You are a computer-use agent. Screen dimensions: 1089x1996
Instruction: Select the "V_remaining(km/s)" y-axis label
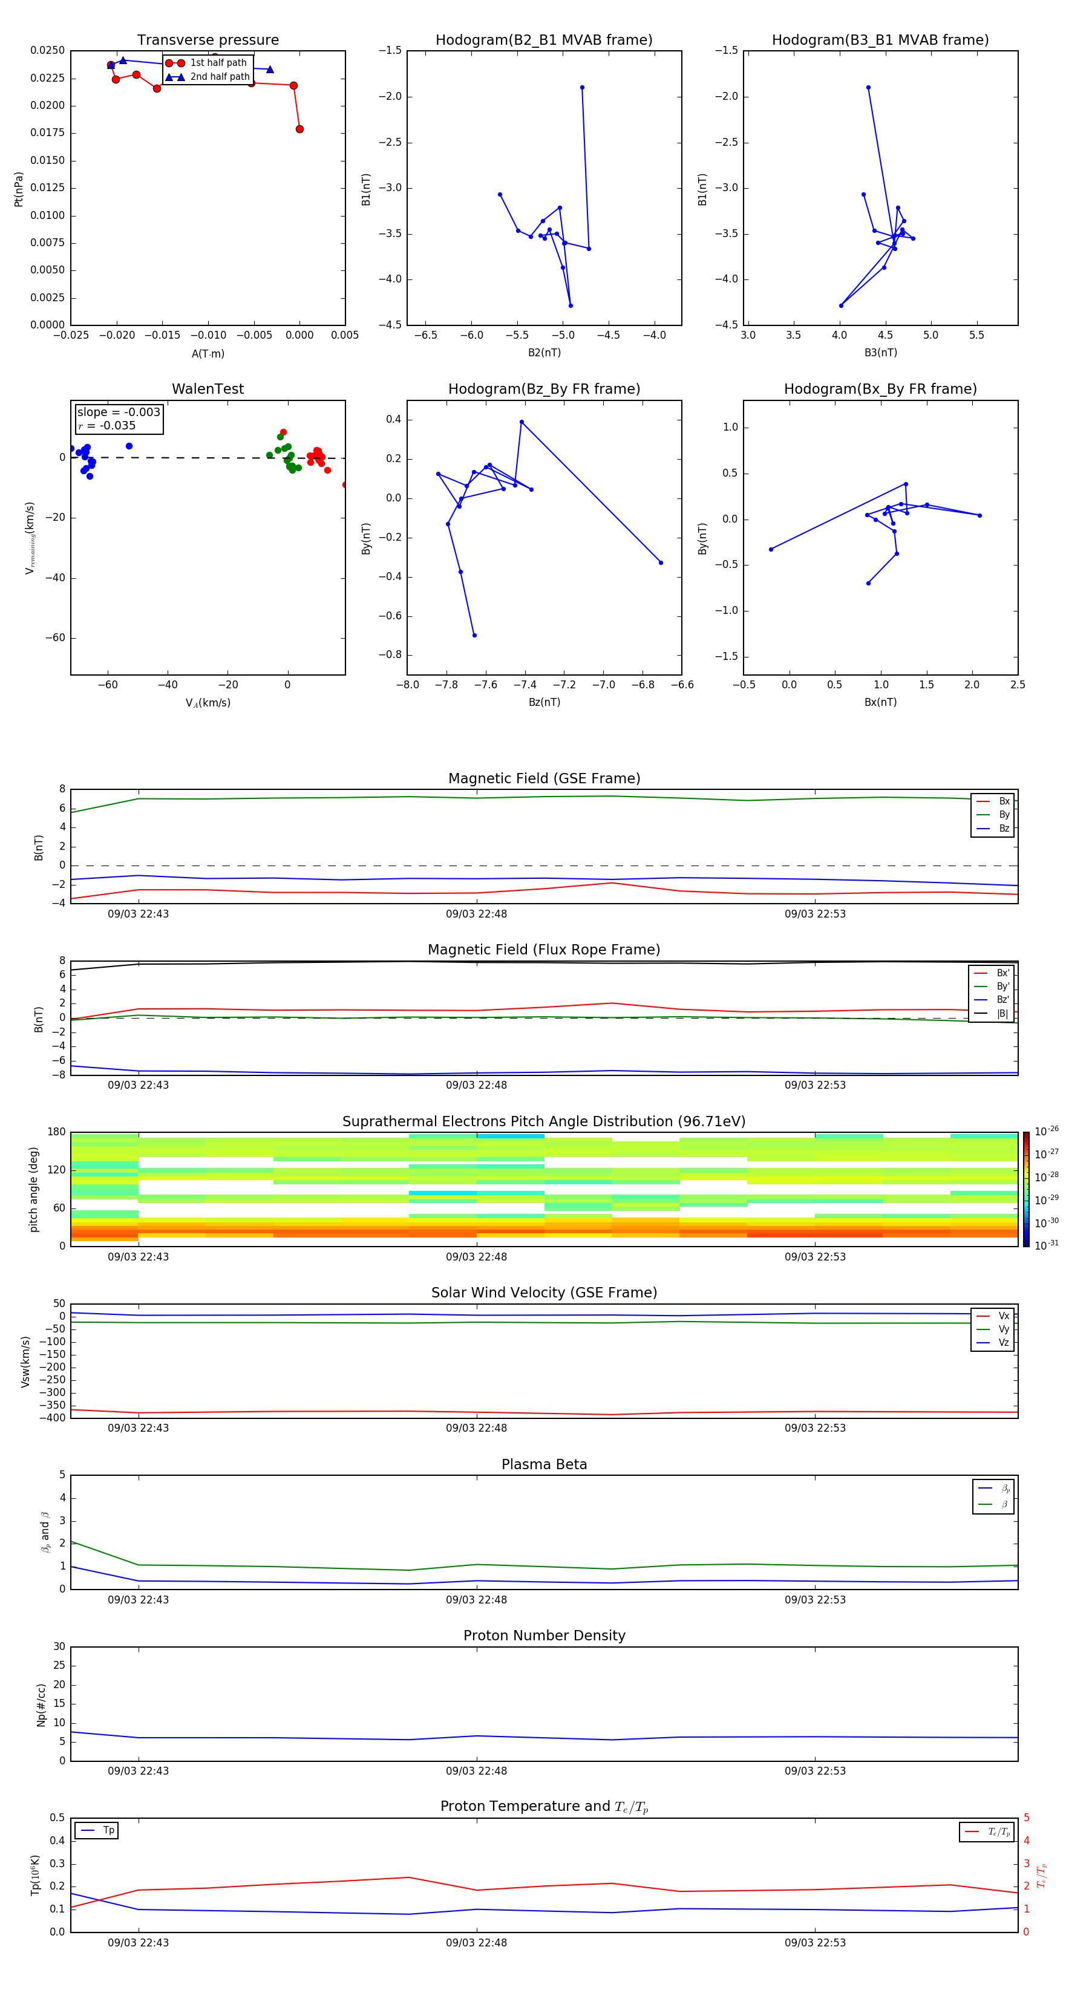30,538
